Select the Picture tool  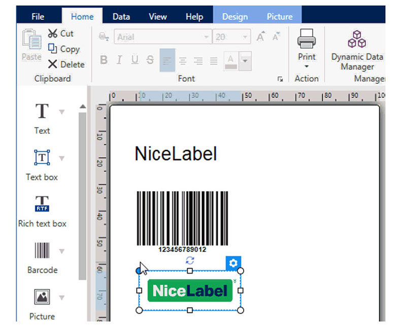(x=42, y=305)
